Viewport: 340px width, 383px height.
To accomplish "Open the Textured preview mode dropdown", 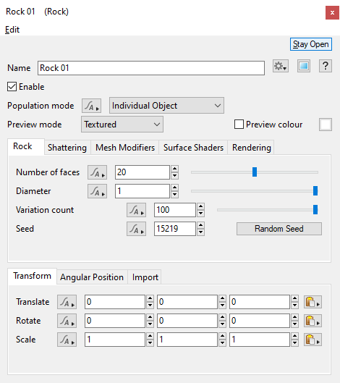I will (x=122, y=125).
